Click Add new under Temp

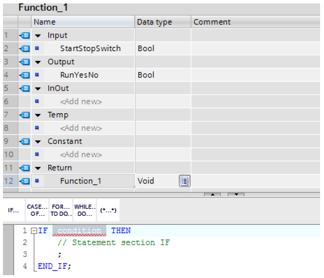(81, 128)
